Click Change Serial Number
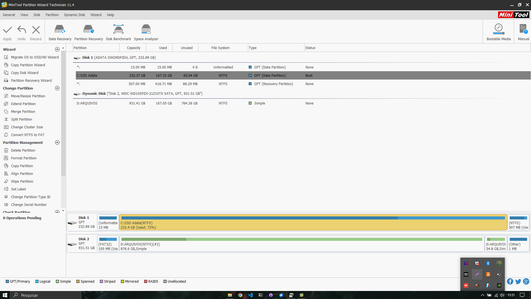 tap(29, 205)
